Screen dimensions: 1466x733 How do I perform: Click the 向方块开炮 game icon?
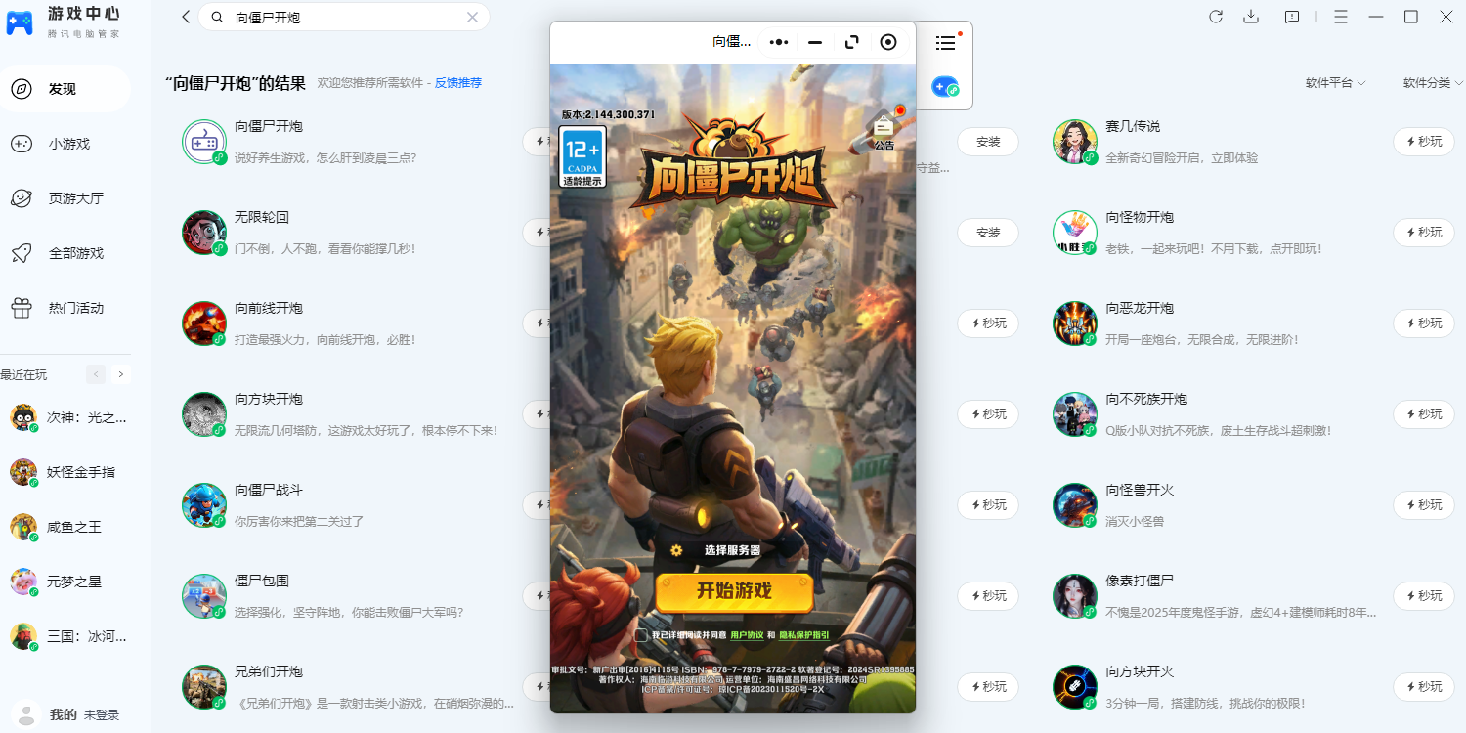click(204, 414)
